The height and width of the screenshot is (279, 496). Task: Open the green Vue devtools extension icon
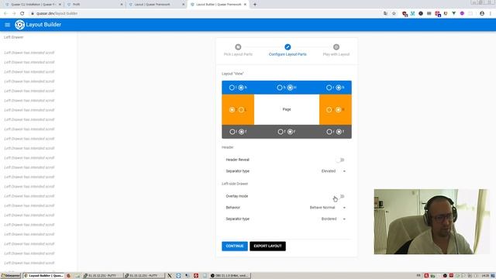[x=454, y=14]
